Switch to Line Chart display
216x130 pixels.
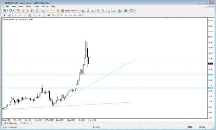[x=93, y=11]
